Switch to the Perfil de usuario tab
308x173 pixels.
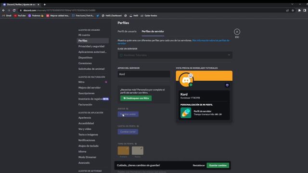pos(127,31)
